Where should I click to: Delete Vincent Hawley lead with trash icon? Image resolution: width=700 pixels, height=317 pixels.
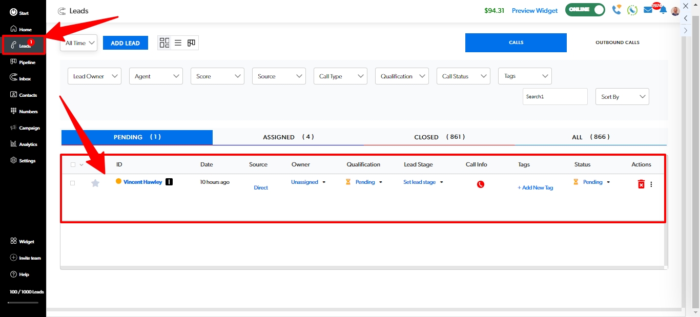click(641, 184)
